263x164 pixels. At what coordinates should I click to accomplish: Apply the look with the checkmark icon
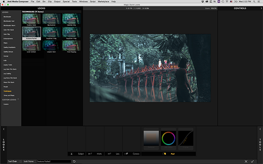[252, 161]
